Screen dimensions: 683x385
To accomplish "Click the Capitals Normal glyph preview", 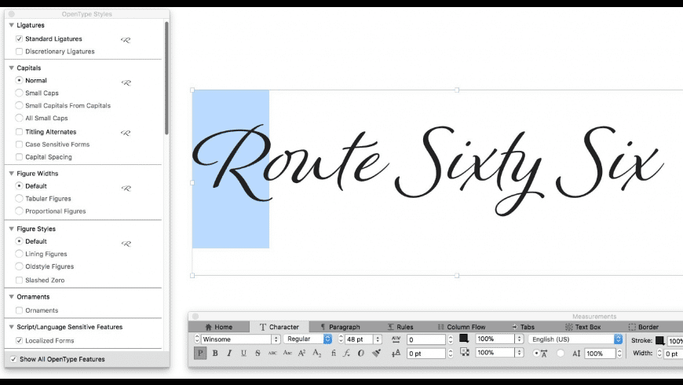I will tap(126, 82).
